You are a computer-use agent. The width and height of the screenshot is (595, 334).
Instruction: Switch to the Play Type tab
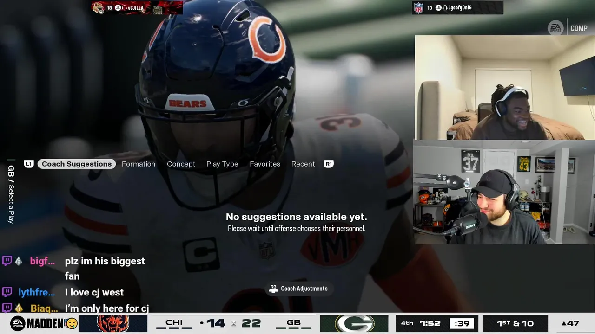(222, 164)
